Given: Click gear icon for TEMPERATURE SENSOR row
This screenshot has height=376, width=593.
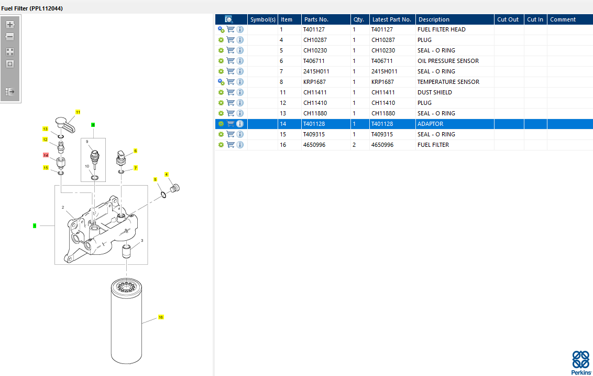Looking at the screenshot, I should pos(221,82).
